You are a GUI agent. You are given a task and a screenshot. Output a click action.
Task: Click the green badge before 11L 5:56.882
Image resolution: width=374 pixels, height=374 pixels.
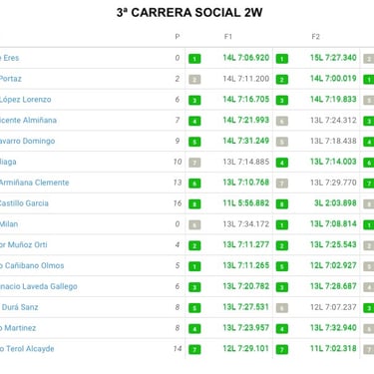[x=194, y=204]
